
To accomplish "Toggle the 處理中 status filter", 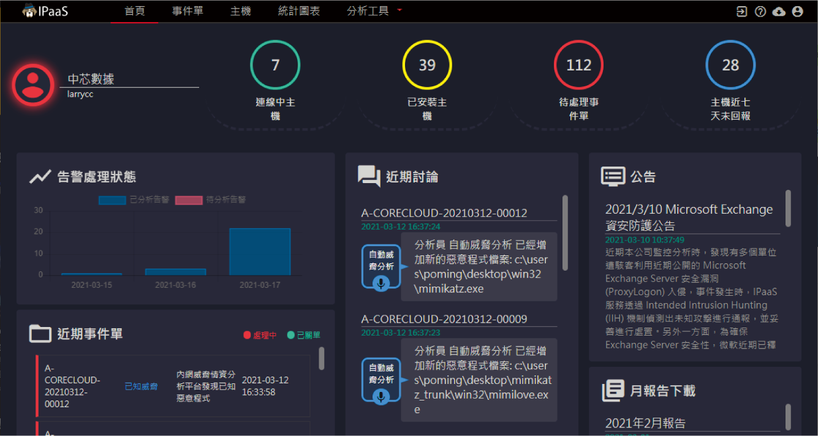I will point(260,335).
